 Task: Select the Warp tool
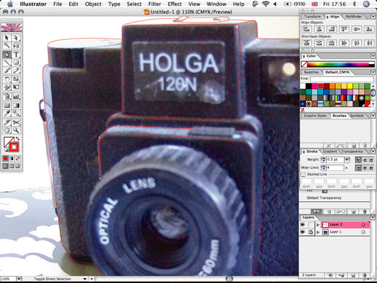pos(7,87)
